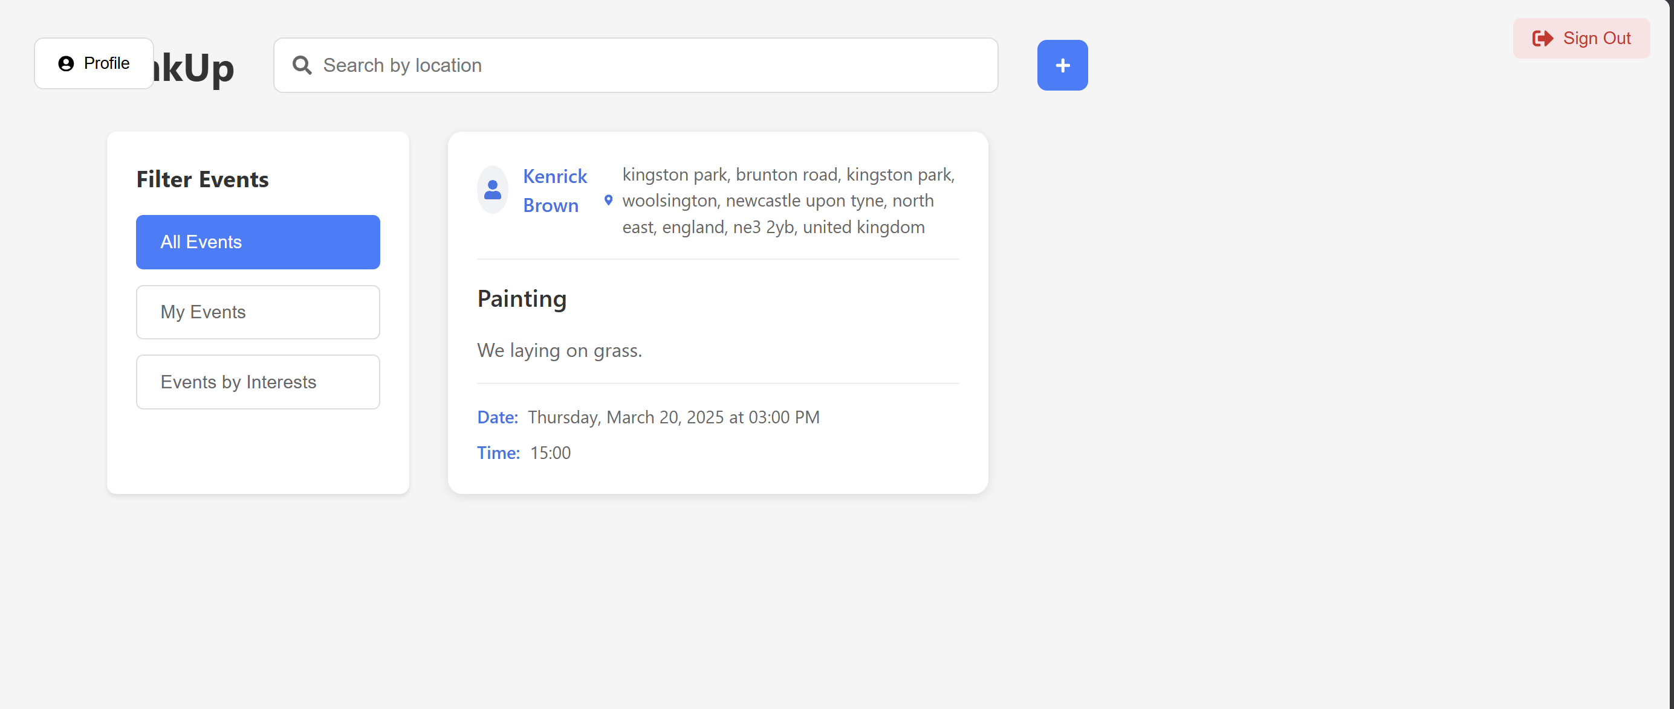The image size is (1674, 709).
Task: Click the Profile user circle icon
Action: [x=66, y=63]
